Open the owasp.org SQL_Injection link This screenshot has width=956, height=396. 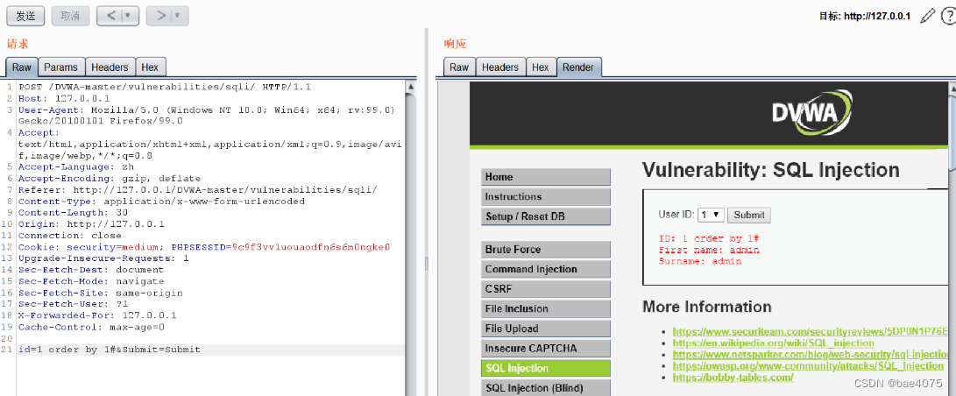pos(808,365)
